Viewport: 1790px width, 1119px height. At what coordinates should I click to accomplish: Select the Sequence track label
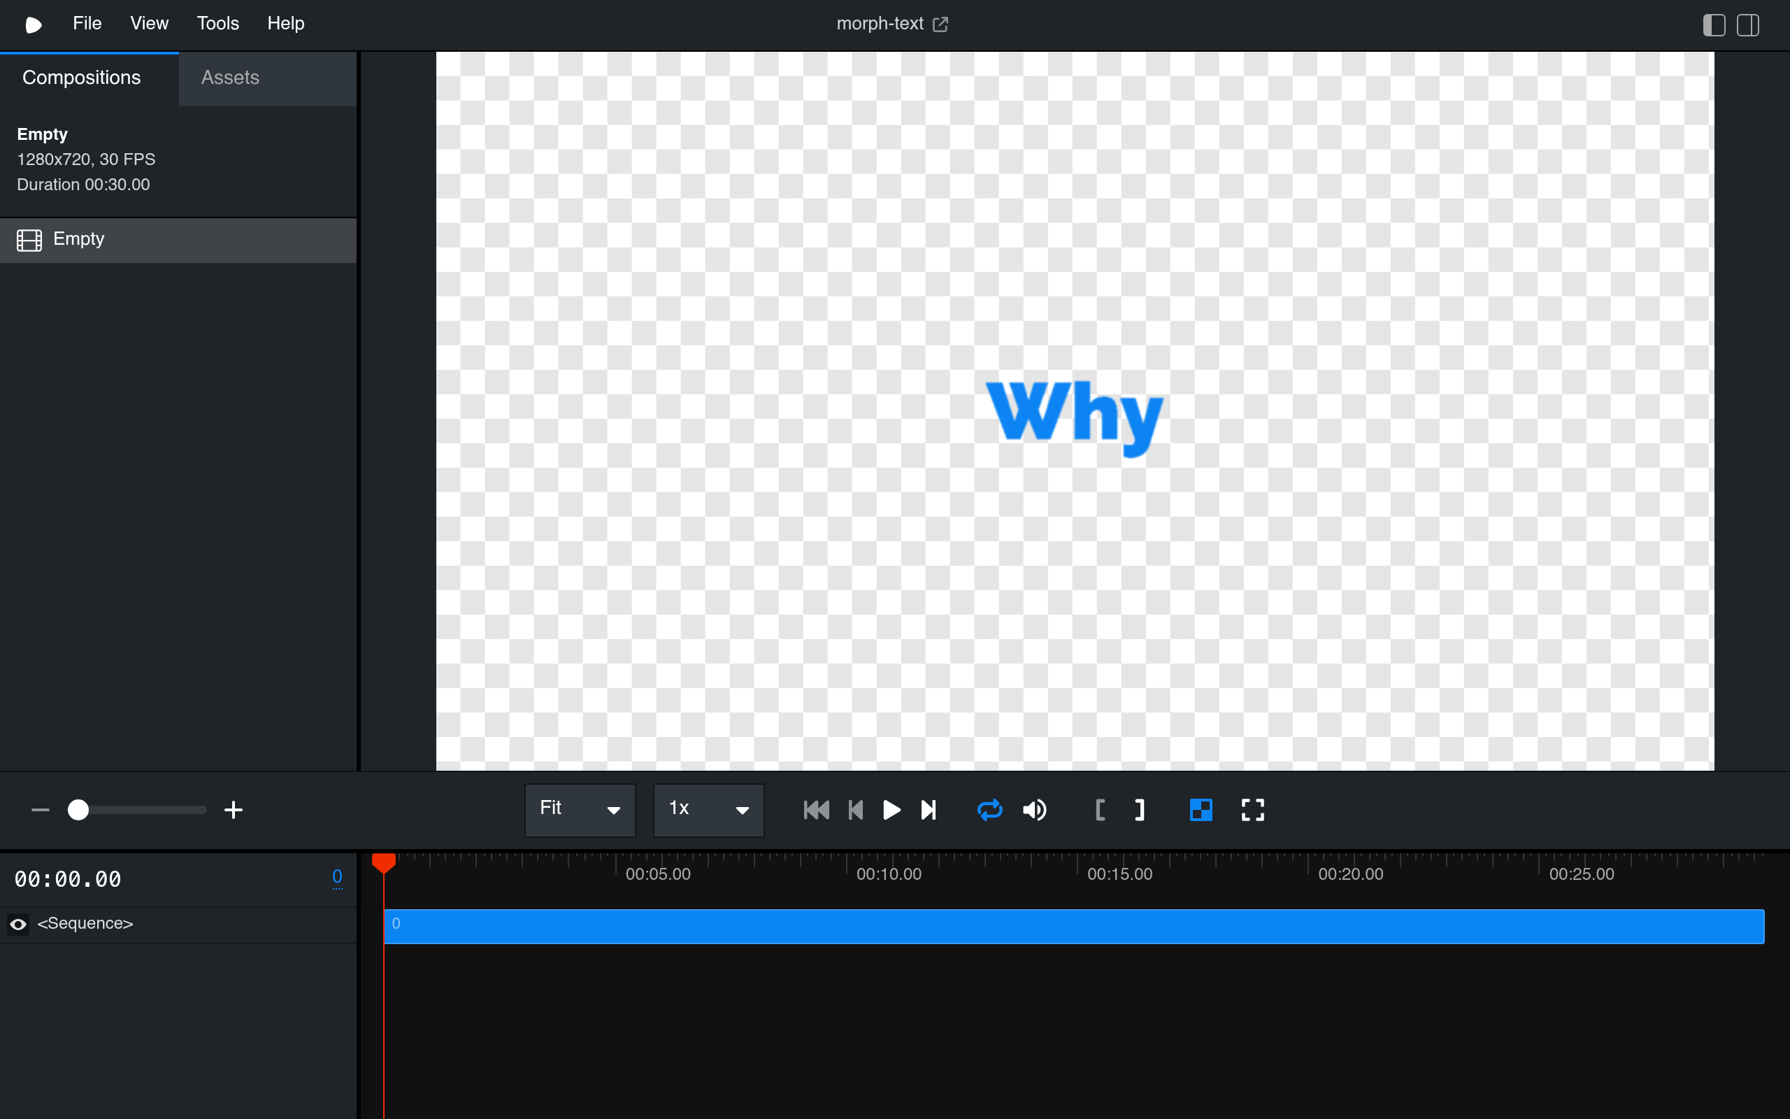click(85, 924)
